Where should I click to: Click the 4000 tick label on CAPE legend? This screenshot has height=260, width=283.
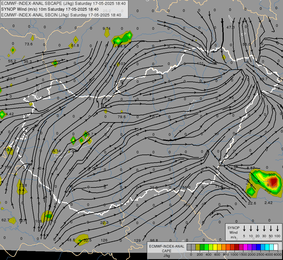pyautogui.click(x=269, y=255)
